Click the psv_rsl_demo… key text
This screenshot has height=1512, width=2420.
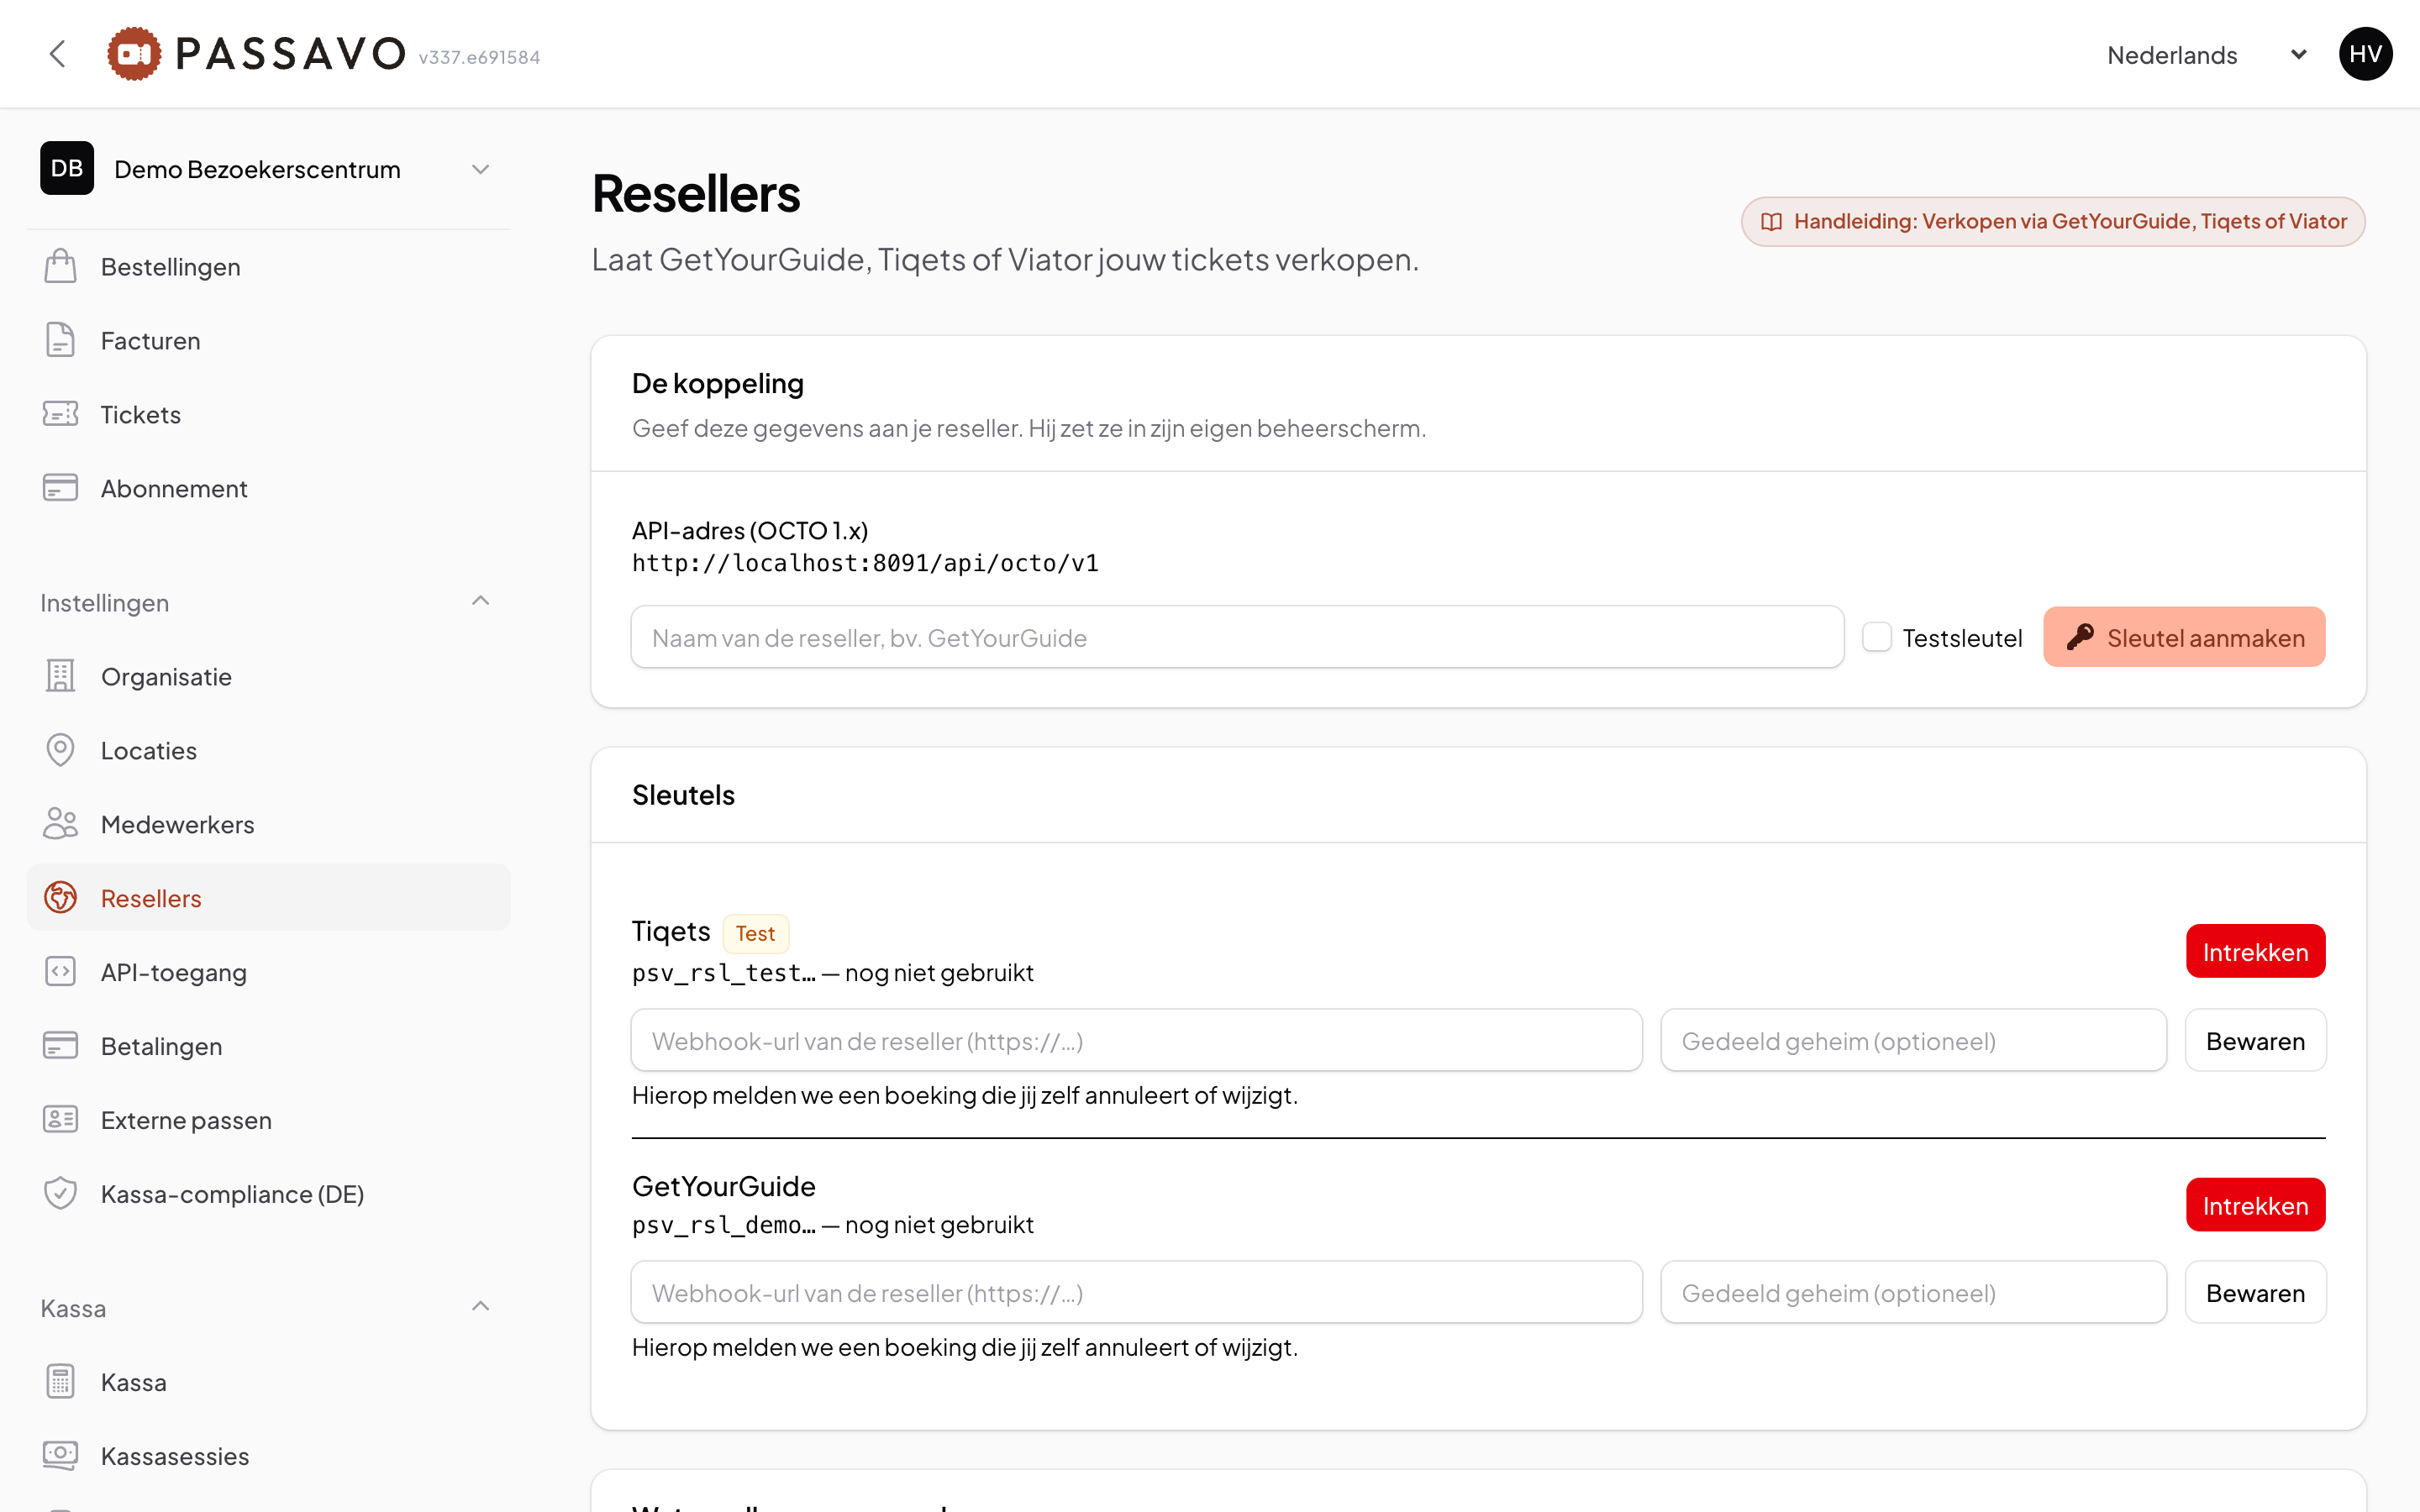click(724, 1225)
